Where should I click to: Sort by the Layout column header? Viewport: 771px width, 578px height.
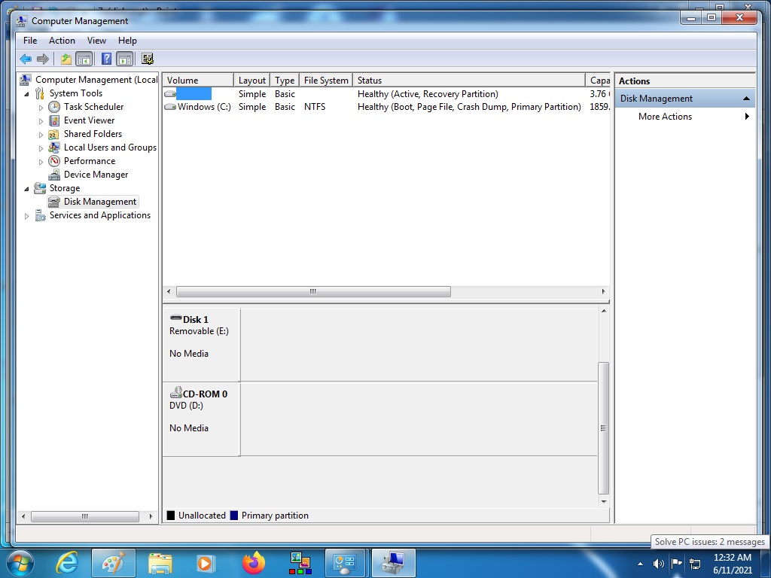coord(252,80)
